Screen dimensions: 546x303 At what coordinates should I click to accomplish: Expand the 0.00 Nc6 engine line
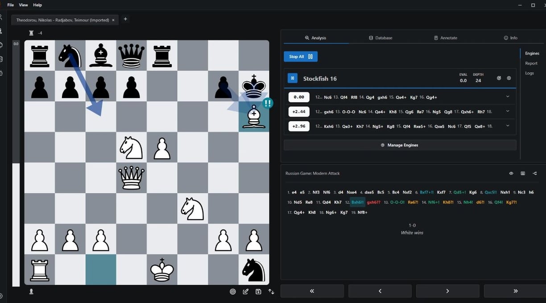coord(508,97)
